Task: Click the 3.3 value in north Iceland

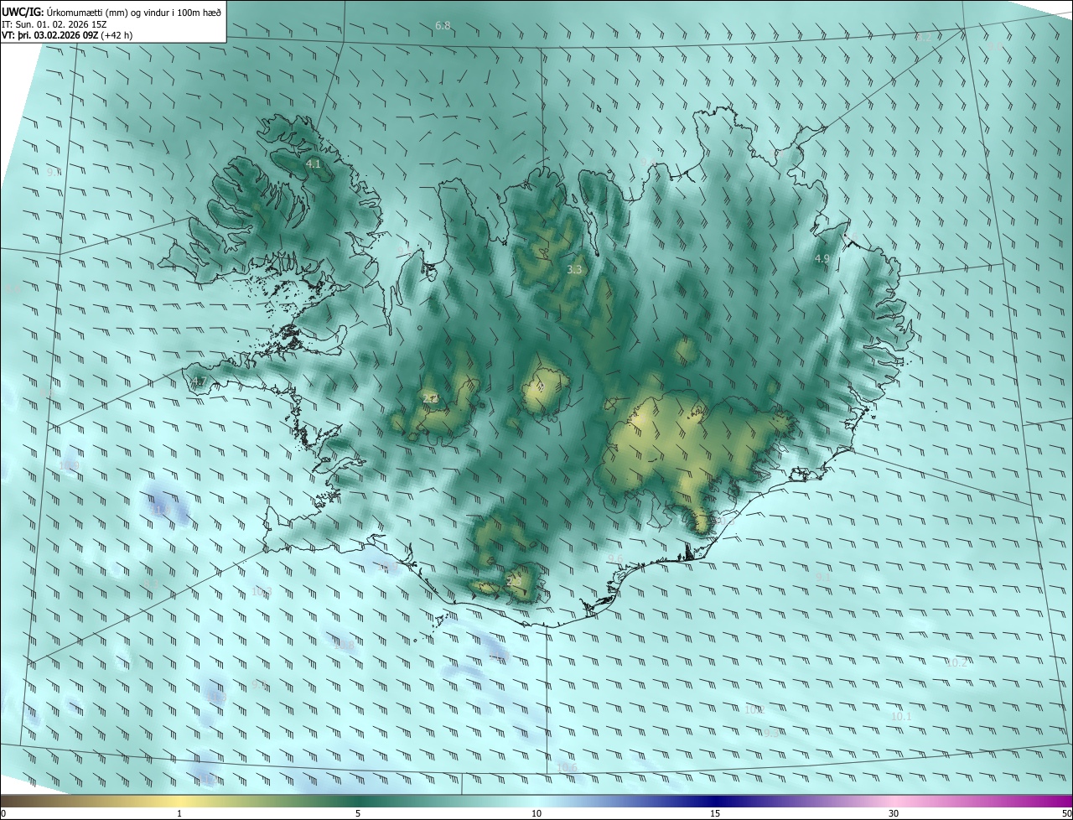Action: pos(574,270)
